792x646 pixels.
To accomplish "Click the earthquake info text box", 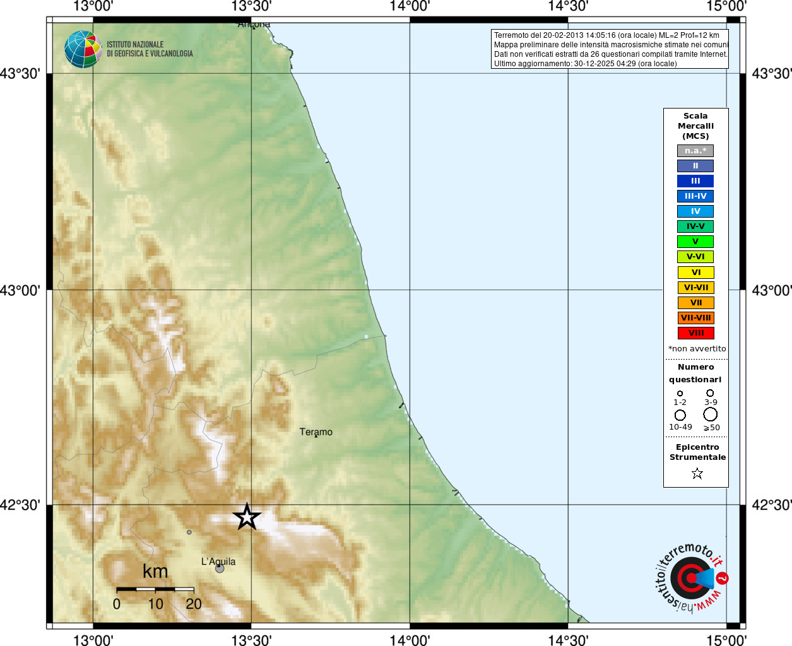I will click(x=610, y=49).
